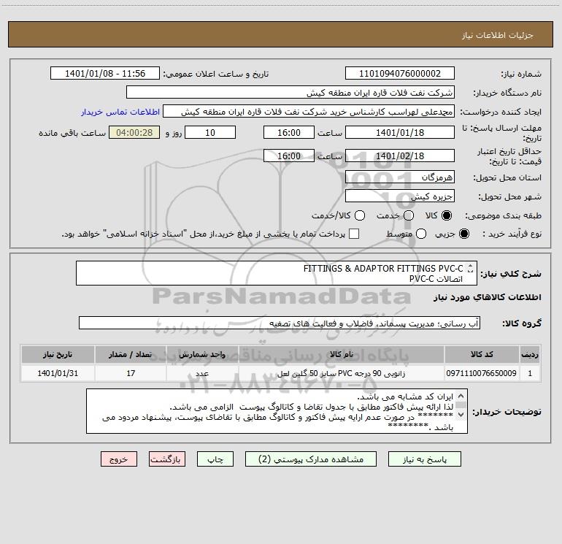Viewport: 562px width, 544px height.
Task: Click the buyer notes line 'ایران کد مشابه می باشد.'
Action: coord(405,396)
